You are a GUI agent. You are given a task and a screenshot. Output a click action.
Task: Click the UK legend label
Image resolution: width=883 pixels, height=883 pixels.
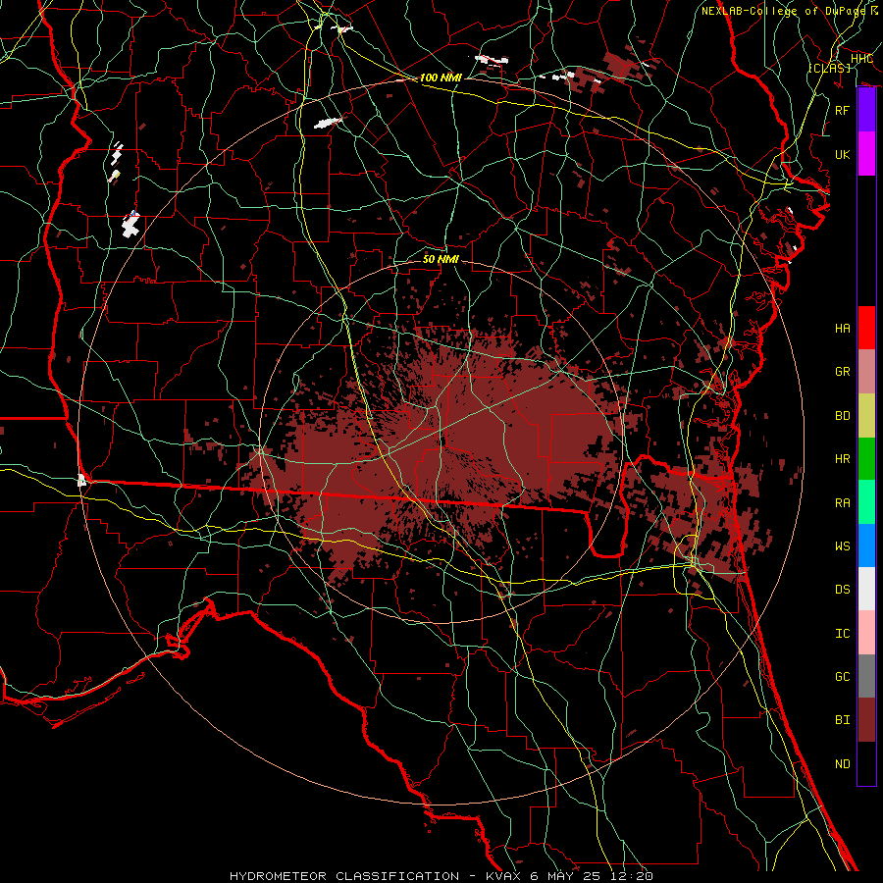[x=842, y=154]
